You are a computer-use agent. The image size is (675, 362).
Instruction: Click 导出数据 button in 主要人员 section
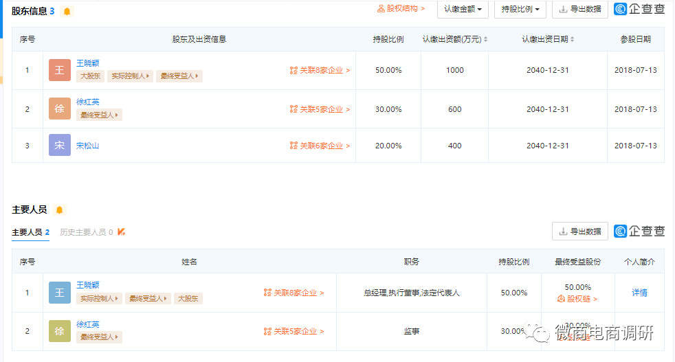[x=580, y=231]
